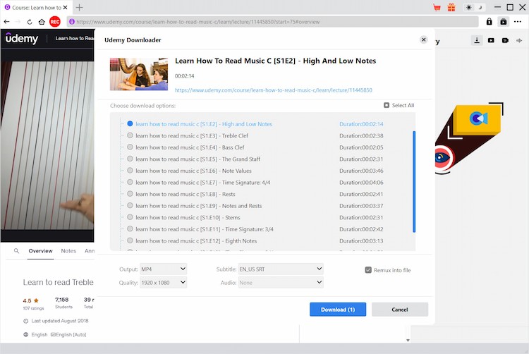Select S1.E10 Stems radio

(x=130, y=217)
